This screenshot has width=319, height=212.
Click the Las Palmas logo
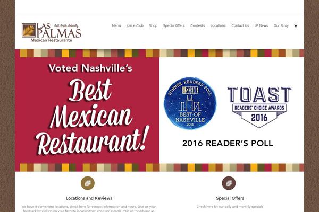(x=52, y=33)
